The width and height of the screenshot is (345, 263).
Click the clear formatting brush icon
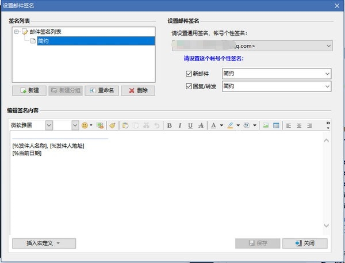pos(113,125)
